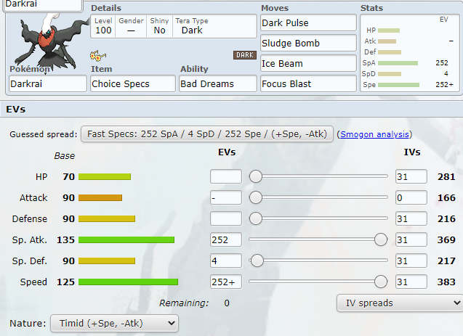Open the Nature dropdown showing Timid
The image size is (463, 336).
click(x=115, y=324)
